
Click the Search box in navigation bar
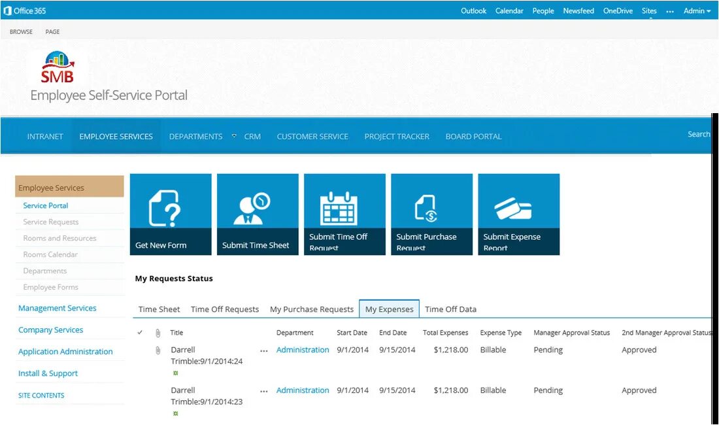(698, 134)
